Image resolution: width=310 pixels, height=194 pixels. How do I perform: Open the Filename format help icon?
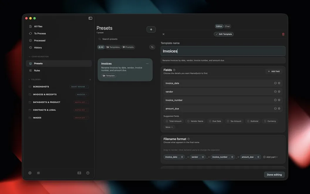pos(188,139)
